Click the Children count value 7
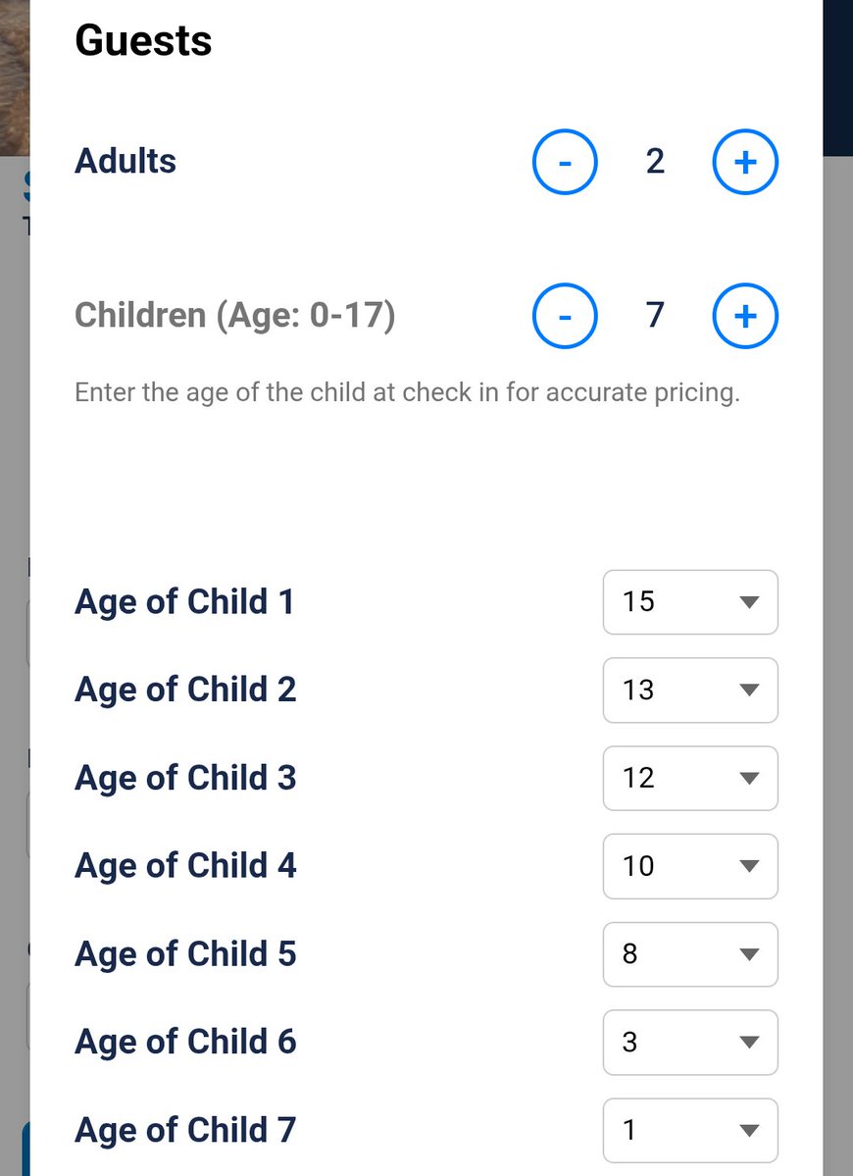The width and height of the screenshot is (853, 1176). tap(655, 315)
